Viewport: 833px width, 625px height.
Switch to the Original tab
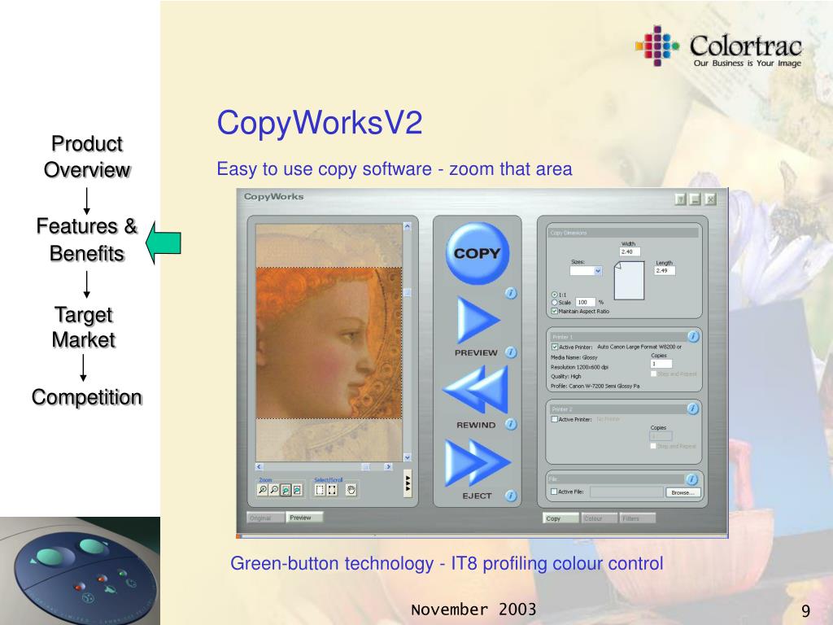tap(266, 518)
